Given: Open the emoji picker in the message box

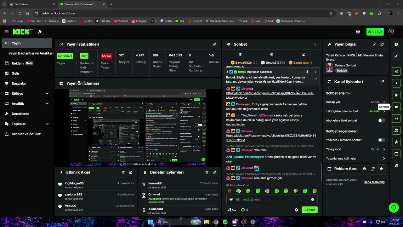Looking at the screenshot, I should (312, 200).
